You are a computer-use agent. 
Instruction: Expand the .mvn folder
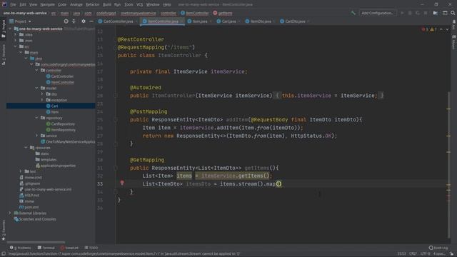tap(16, 41)
